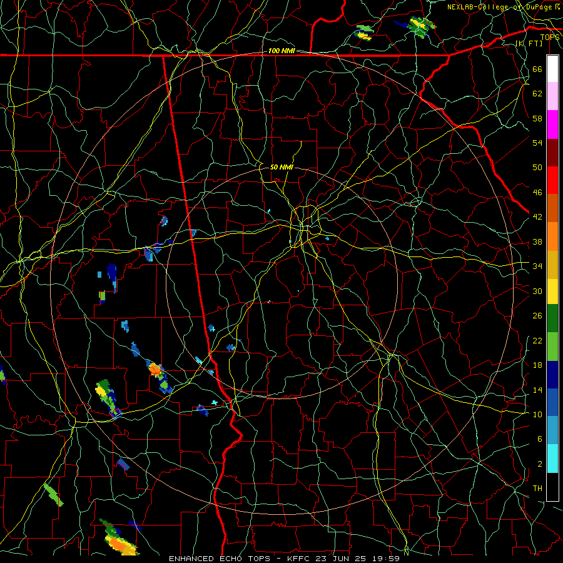Screen dimensions: 563x563
Task: Click the magenta swatch on the color scale
Action: click(552, 124)
